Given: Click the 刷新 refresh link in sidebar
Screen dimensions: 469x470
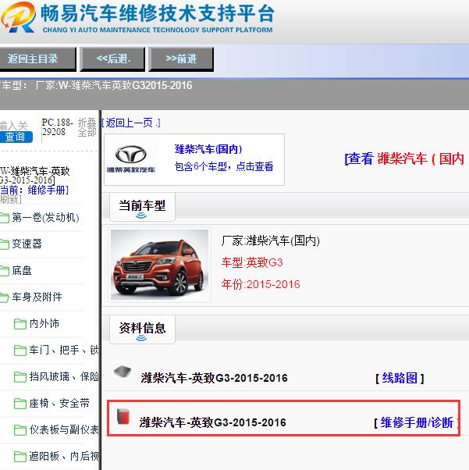Looking at the screenshot, I should click(x=11, y=199).
